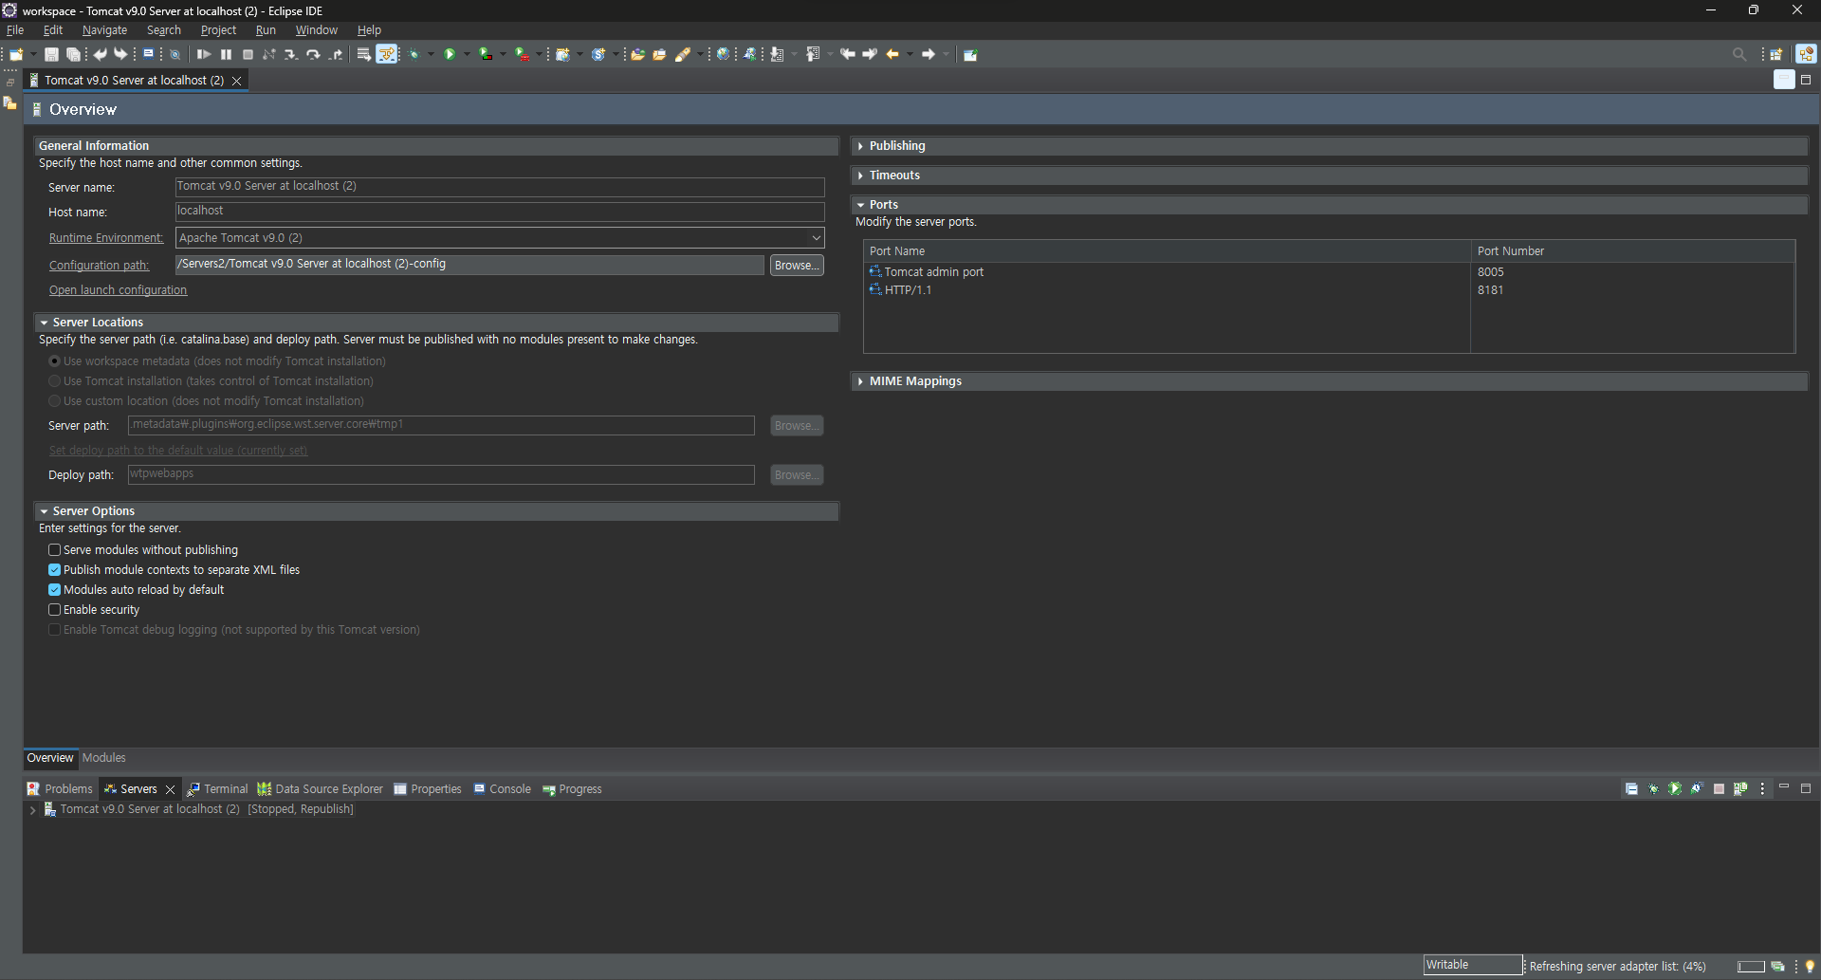Click the Open Web Browser globe icon

point(723,54)
